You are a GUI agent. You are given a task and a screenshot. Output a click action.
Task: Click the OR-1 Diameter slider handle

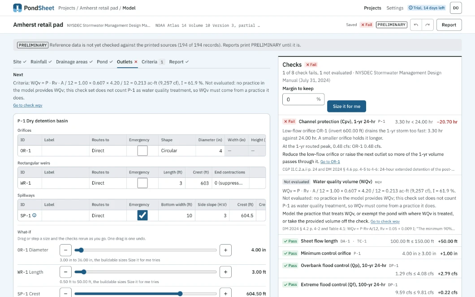click(81, 250)
